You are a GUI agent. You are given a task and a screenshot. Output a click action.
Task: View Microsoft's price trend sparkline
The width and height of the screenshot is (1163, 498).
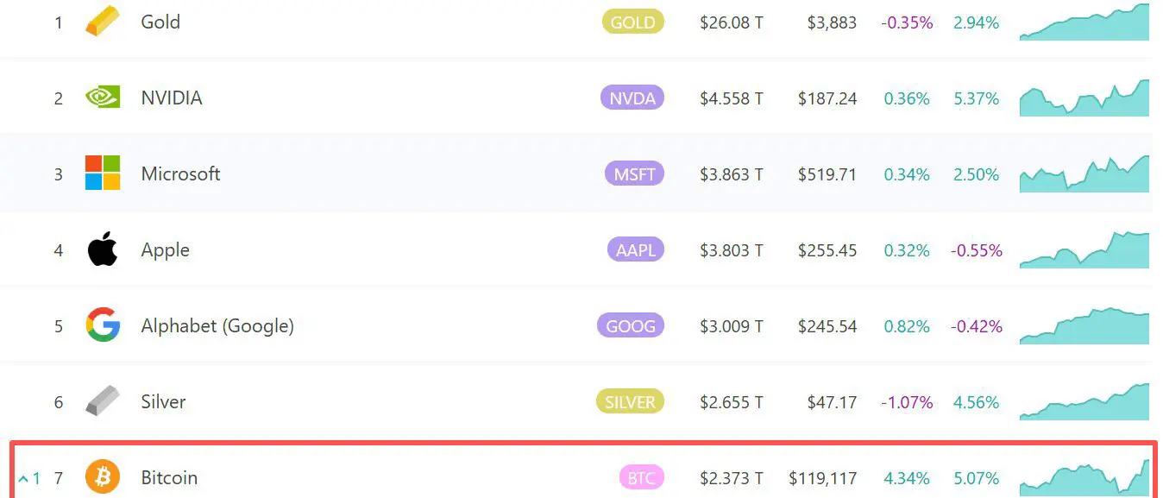pyautogui.click(x=1084, y=174)
